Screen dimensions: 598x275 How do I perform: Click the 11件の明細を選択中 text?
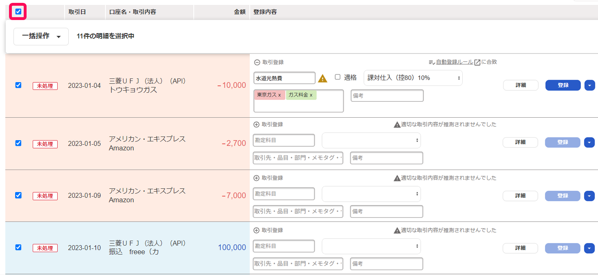105,36
